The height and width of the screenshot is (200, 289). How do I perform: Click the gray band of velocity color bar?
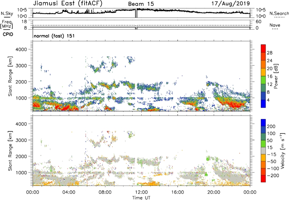pyautogui.click(x=263, y=151)
